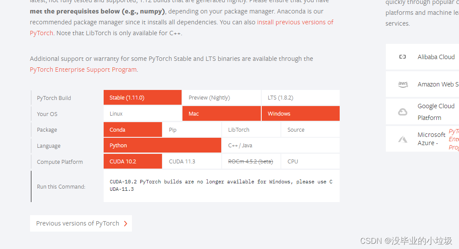459x249 pixels.
Task: Select CPU compute platform
Action: pyautogui.click(x=310, y=162)
